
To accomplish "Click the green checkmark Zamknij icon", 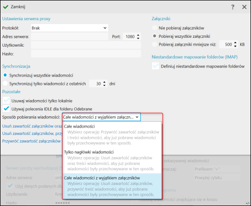I will pos(5,7).
